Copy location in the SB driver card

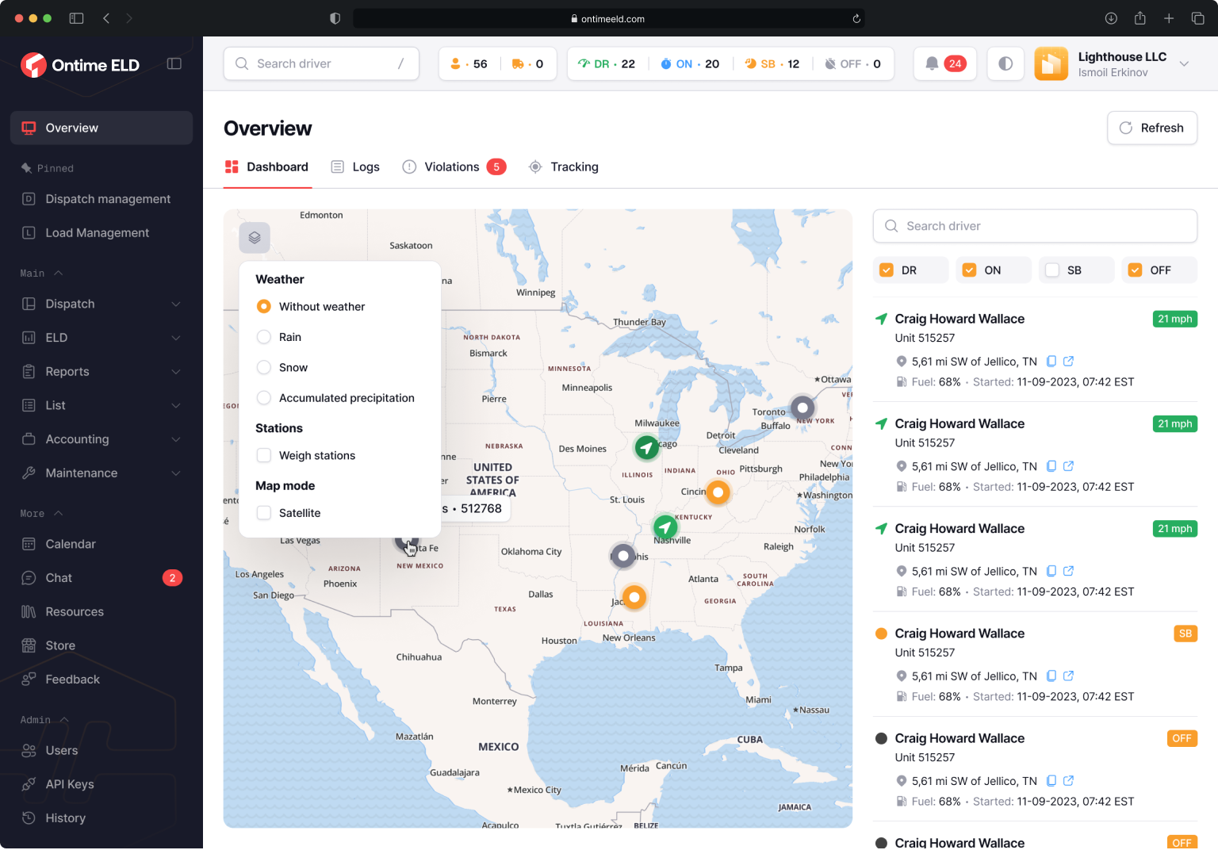(1051, 676)
